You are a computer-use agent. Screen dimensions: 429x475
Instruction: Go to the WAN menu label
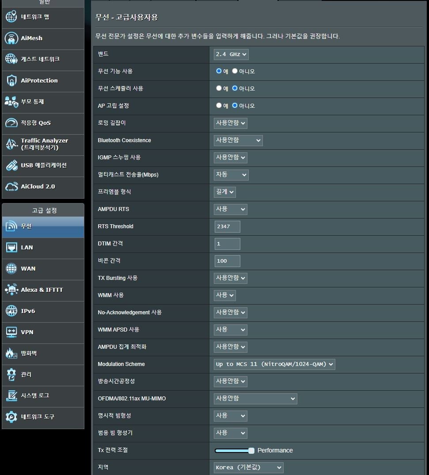28,269
